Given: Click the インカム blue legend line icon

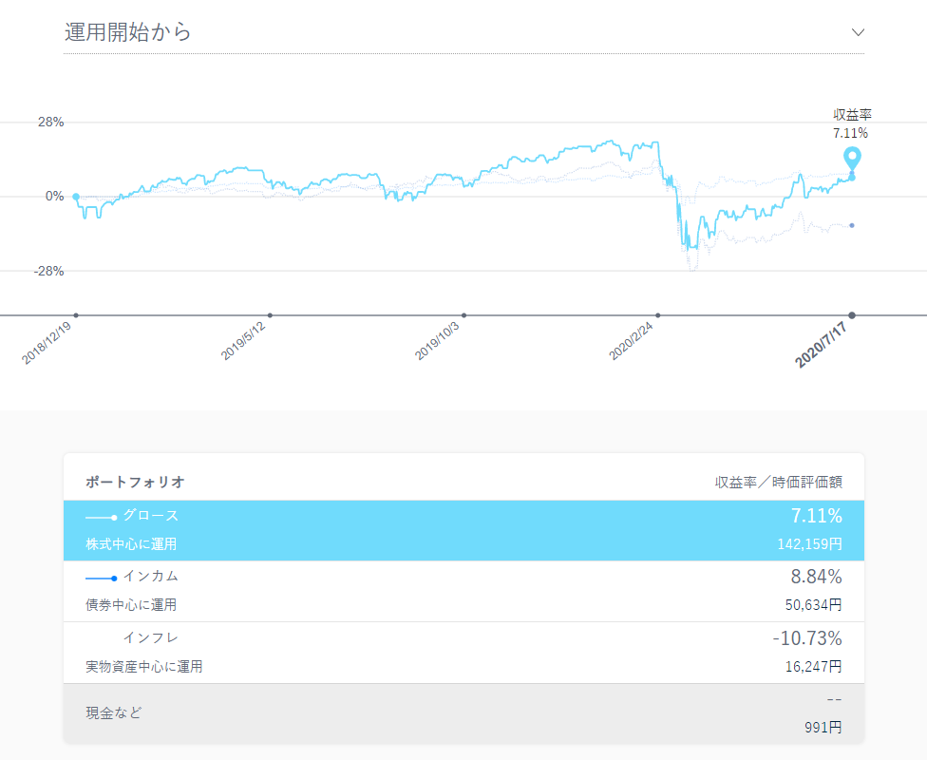Looking at the screenshot, I should (101, 578).
